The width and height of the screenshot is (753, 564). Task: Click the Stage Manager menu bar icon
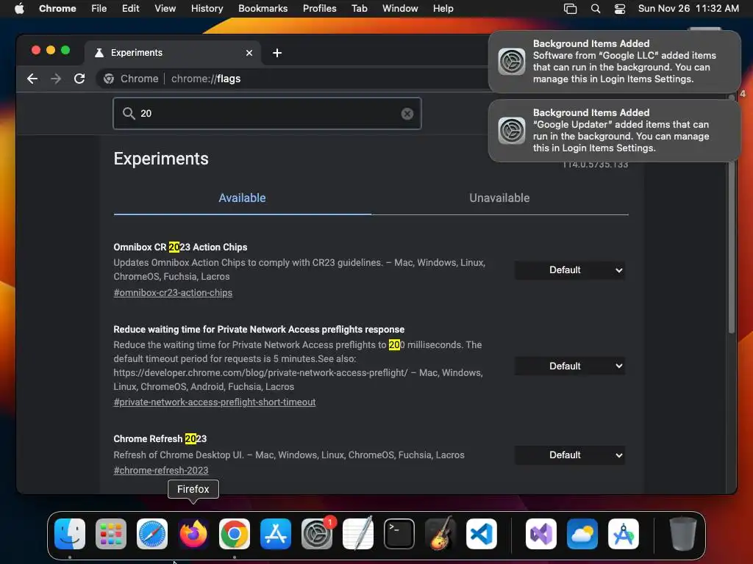tap(570, 8)
